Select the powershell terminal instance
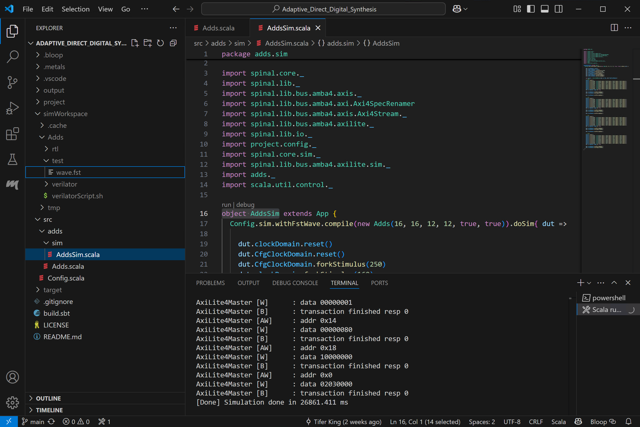The image size is (640, 427). (x=609, y=298)
